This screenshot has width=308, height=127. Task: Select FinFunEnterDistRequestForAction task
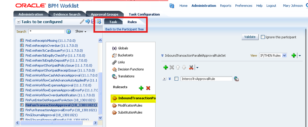point(60,100)
